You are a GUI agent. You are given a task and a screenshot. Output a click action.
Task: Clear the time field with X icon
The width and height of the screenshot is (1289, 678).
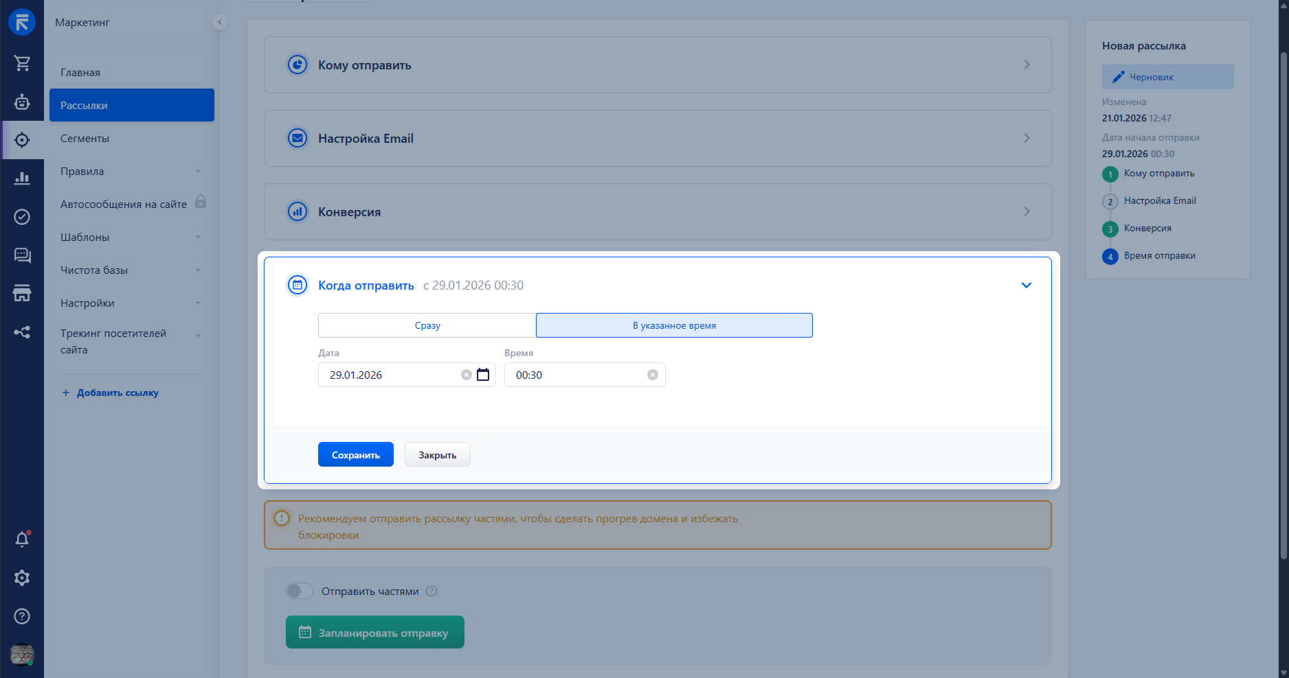click(652, 375)
